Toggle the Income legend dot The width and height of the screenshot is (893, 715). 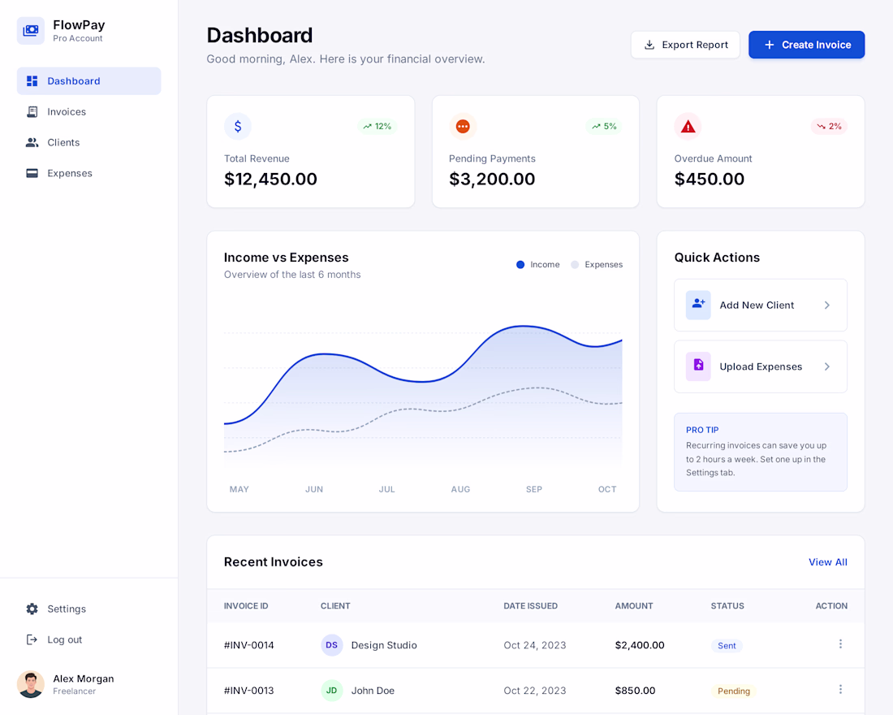click(520, 265)
